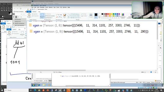Open the Выделить selection dropdown in front Paint

[42, 18]
